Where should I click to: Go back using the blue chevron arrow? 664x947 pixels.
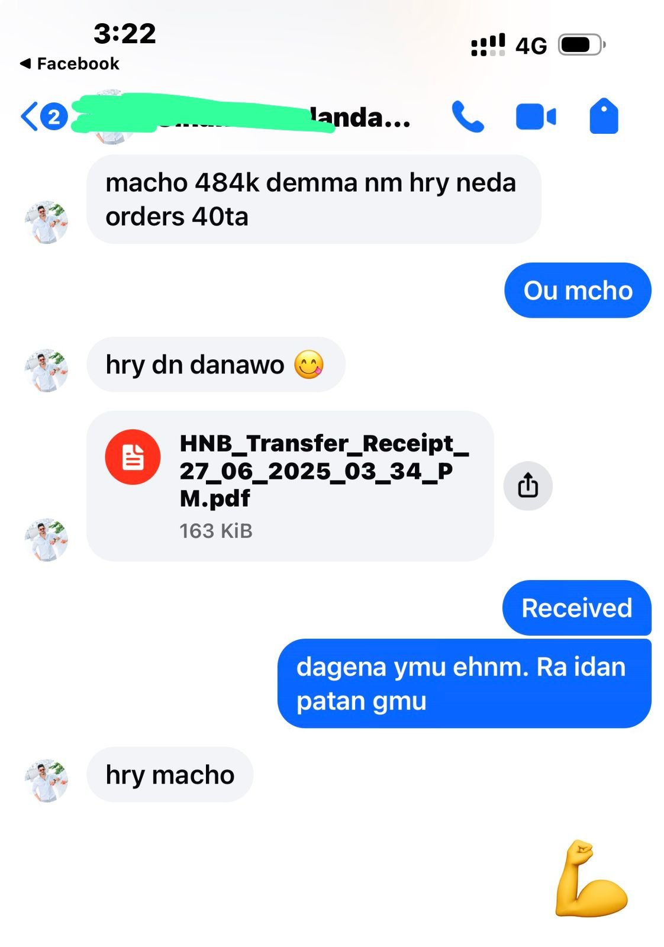click(x=29, y=116)
